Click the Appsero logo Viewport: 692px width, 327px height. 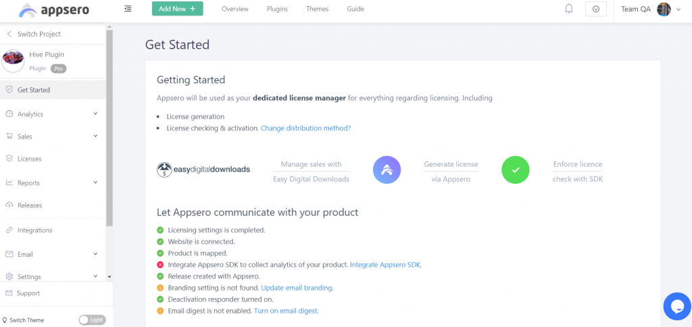pyautogui.click(x=54, y=9)
